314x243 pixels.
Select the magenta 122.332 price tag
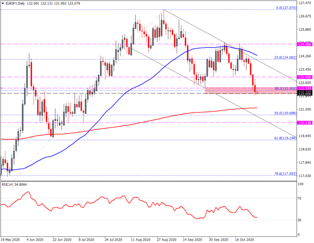pyautogui.click(x=305, y=88)
